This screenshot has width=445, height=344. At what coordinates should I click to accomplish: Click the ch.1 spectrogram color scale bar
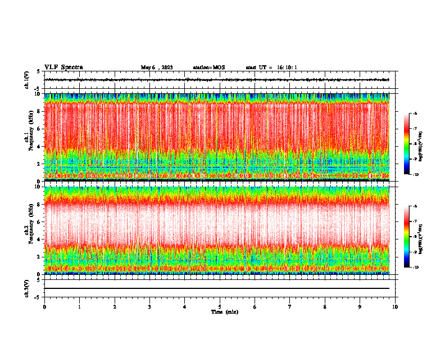click(406, 144)
